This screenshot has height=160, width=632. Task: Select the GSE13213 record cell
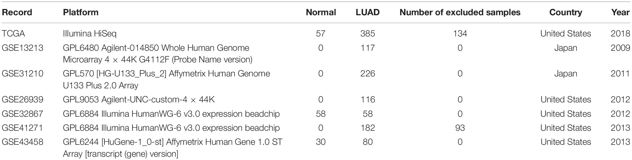[22, 48]
